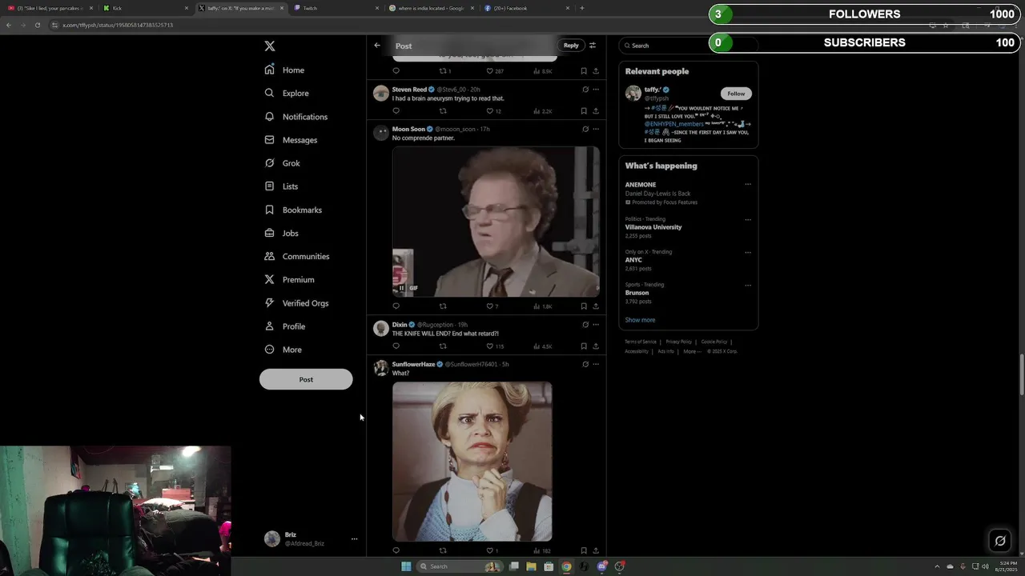This screenshot has width=1025, height=576.
Task: Reply to Dixin's comment
Action: coord(396,346)
